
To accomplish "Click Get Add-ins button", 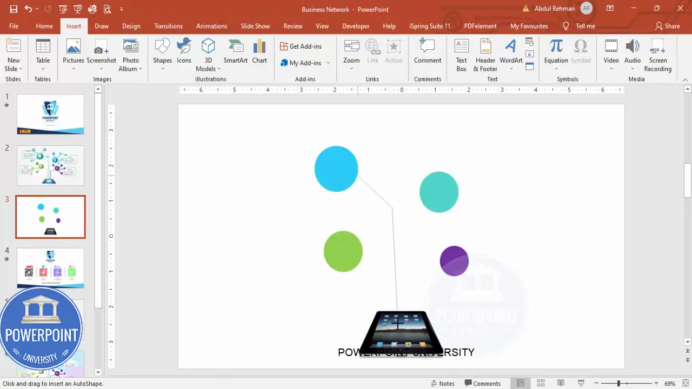I will click(301, 46).
